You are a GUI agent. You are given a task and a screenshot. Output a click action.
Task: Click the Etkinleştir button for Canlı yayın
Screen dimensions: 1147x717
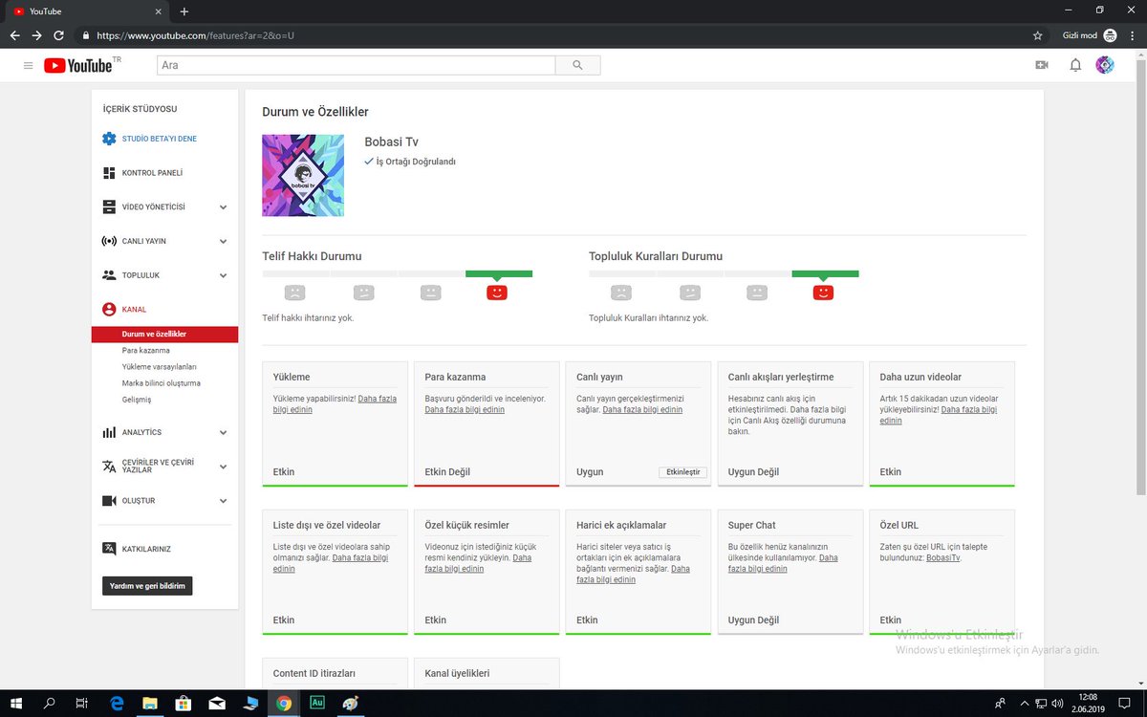(683, 472)
